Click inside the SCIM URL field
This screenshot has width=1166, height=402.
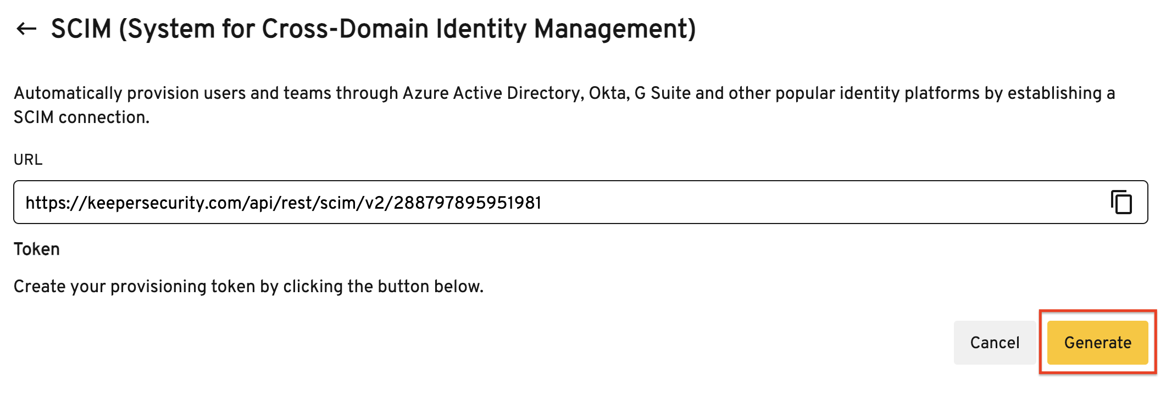coord(769,202)
